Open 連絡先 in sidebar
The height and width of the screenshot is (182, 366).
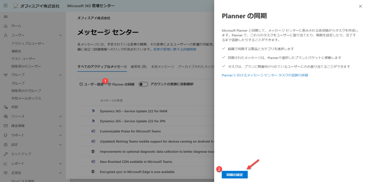[16, 51]
